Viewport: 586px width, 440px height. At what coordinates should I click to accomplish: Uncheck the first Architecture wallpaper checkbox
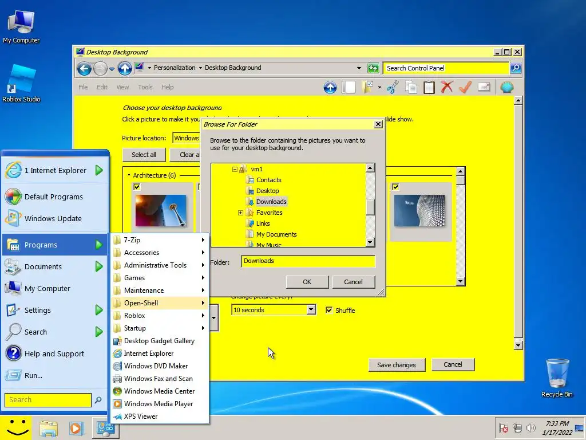[137, 187]
